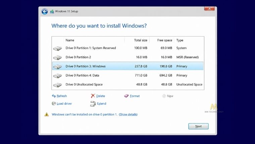The image size is (255, 144).
Task: Click the drive icon beside Drive 0 Partition 2
Action: click(x=57, y=58)
